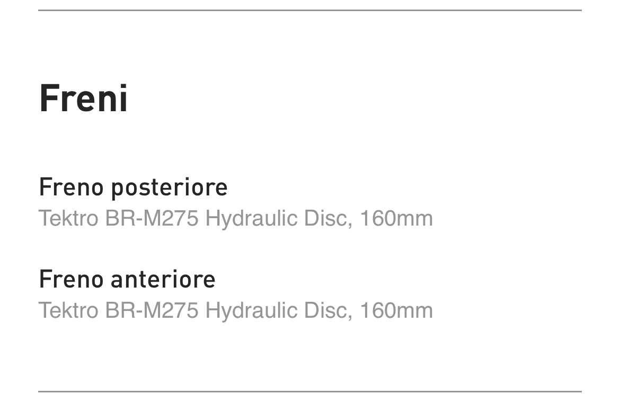Click 160mm in the rear brake spec
Viewport: 620px width, 394px height.
click(x=396, y=219)
